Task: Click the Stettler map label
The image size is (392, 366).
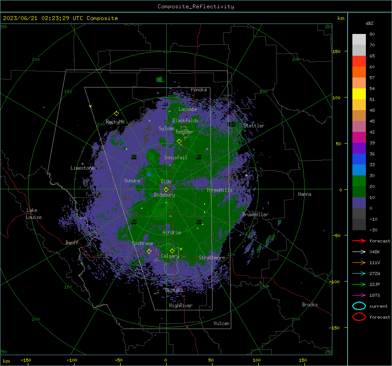Action: tap(254, 126)
